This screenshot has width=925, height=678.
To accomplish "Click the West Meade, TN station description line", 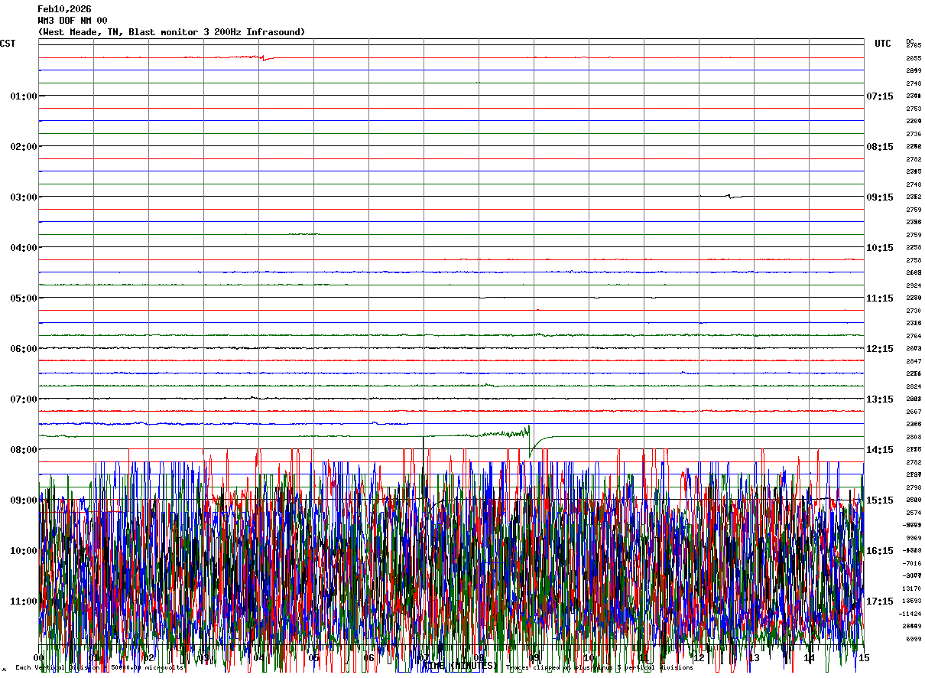I will 171,32.
